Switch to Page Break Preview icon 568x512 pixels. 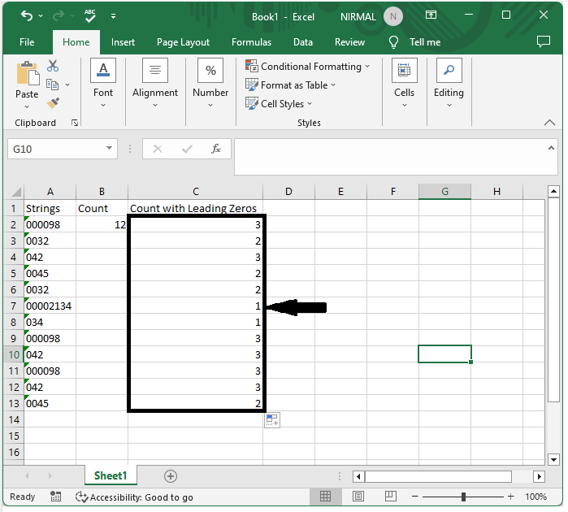coord(391,497)
